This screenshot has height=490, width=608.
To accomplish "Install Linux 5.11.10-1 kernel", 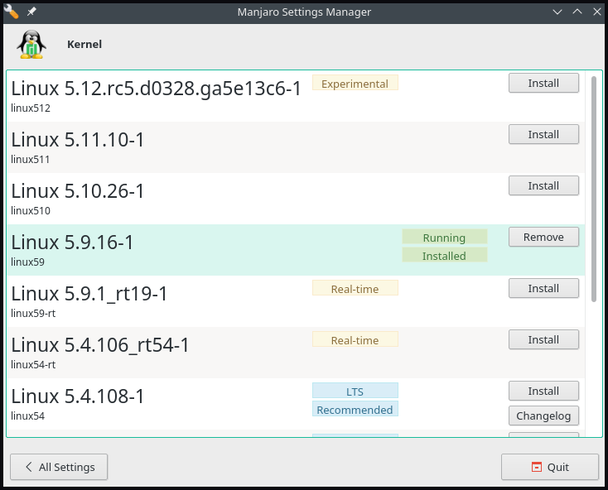I will [543, 134].
